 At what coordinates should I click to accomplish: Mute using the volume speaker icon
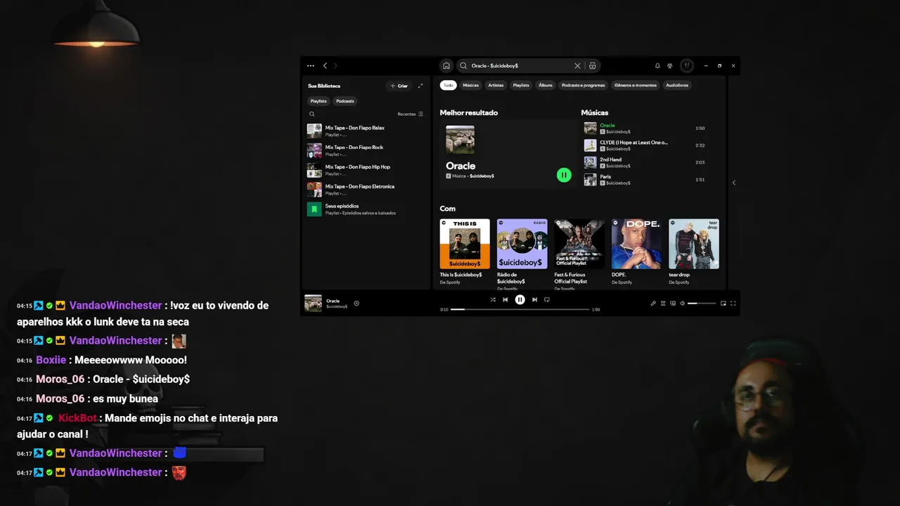pos(683,304)
